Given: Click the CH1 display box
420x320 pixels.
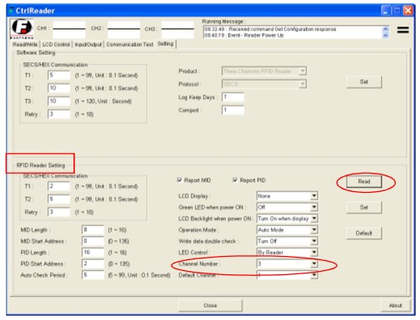Looking at the screenshot, I should (x=69, y=30).
